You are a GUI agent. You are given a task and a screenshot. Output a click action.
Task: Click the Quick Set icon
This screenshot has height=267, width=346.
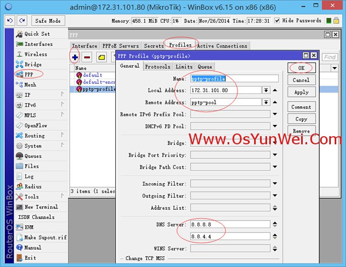click(x=19, y=34)
